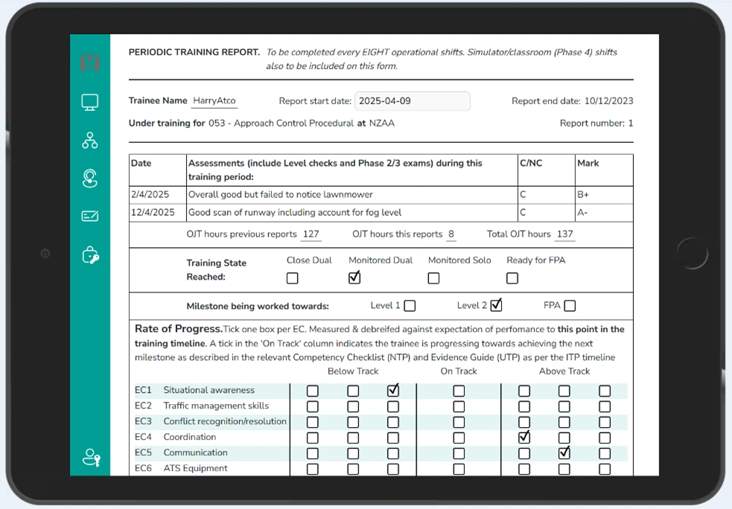This screenshot has height=509, width=732.
Task: Open the headset user icon in sidebar
Action: (90, 178)
